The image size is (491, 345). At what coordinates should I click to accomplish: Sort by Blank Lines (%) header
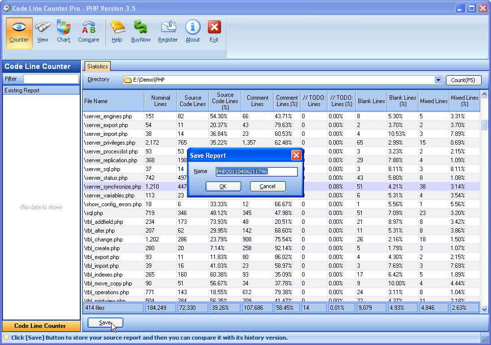click(x=403, y=101)
